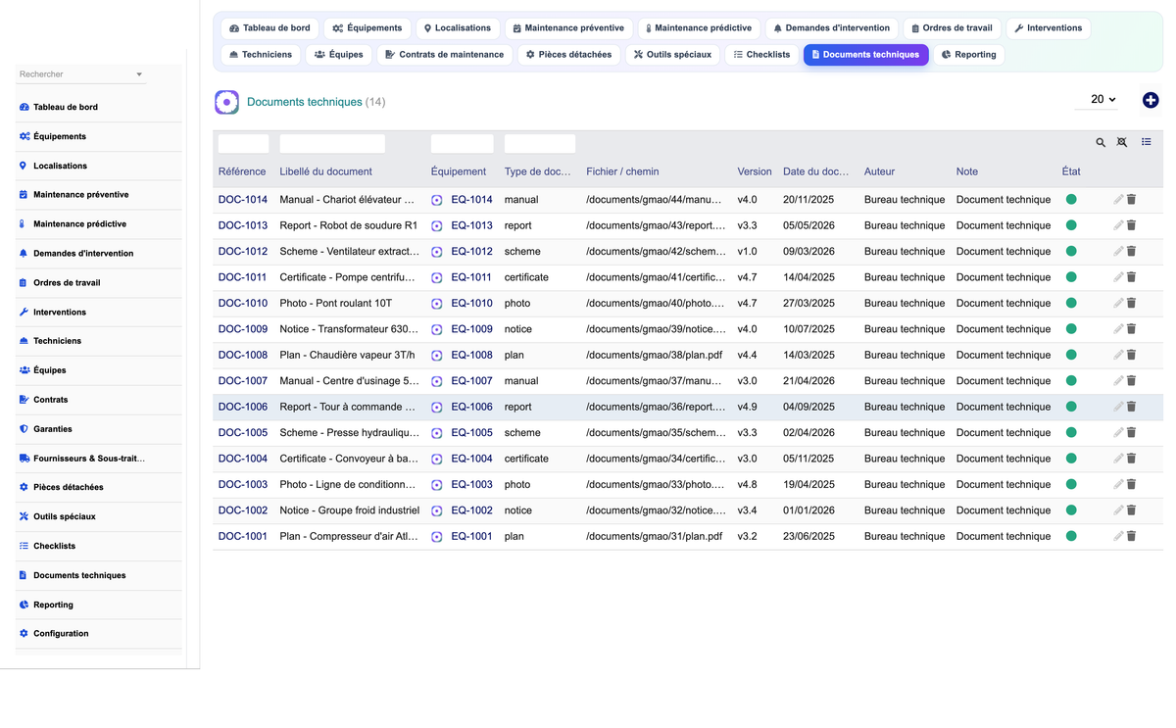
Task: Delete DOC-1002 using trash icon
Action: tap(1131, 510)
